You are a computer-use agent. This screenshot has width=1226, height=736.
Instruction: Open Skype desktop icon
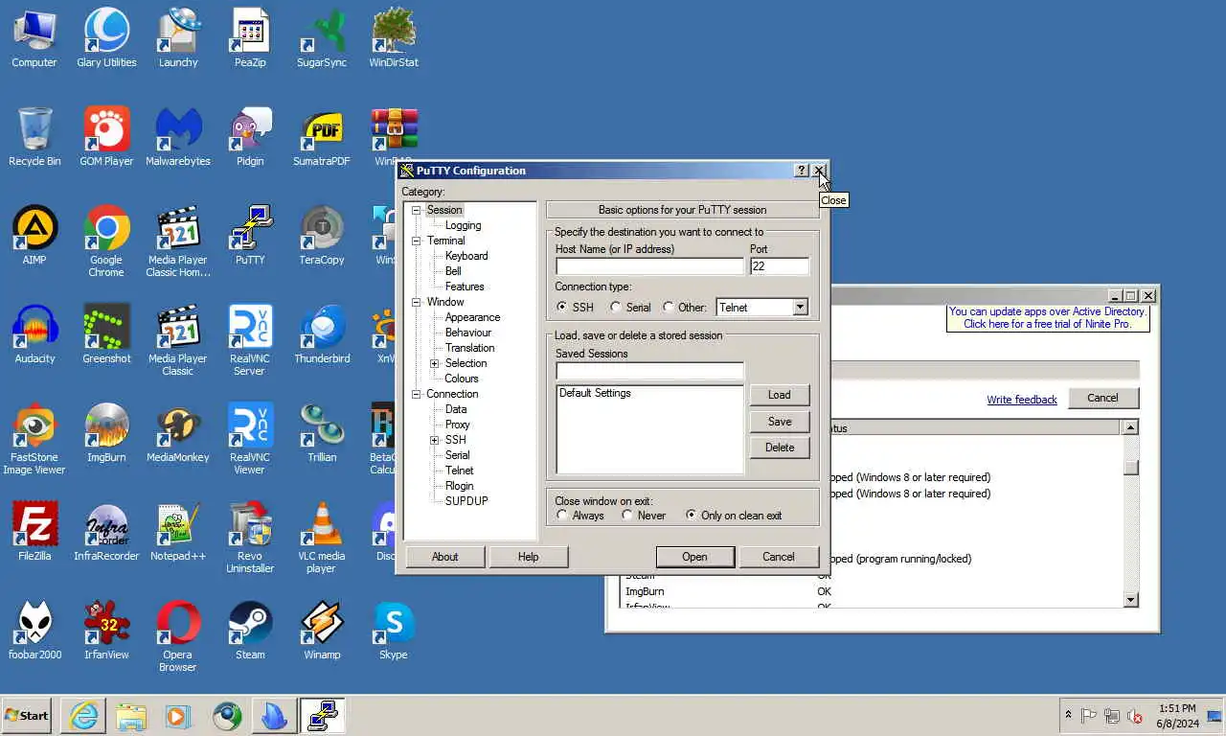pos(394,631)
